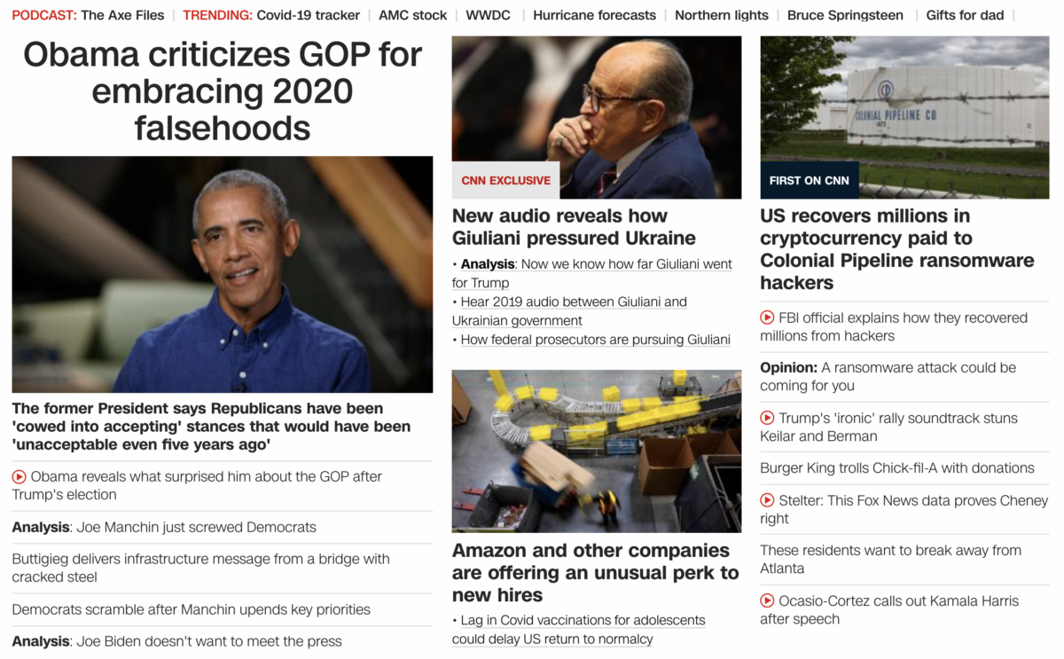Go to Hurricane forecasts trending topic

pos(595,15)
